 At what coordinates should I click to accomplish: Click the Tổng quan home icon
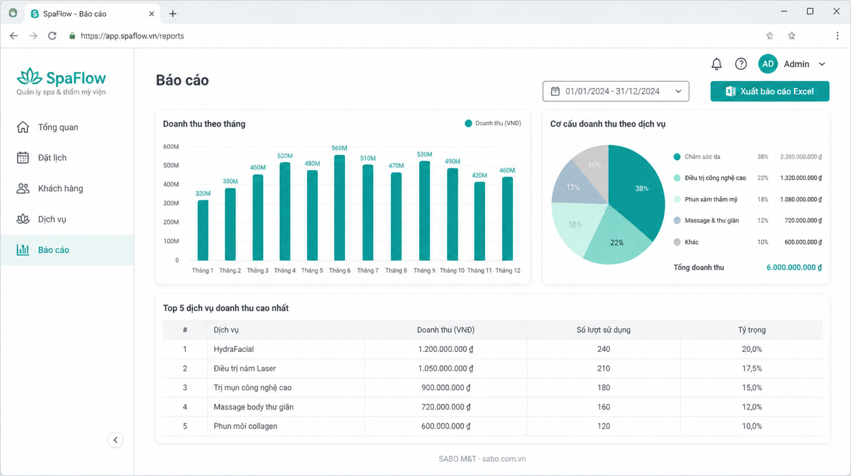click(x=23, y=127)
